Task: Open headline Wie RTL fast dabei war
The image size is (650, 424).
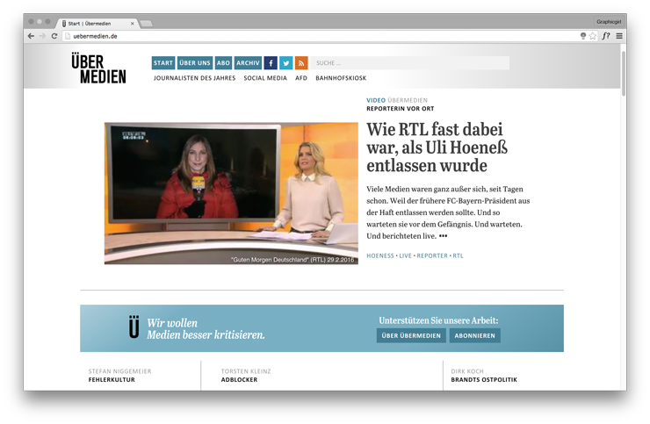Action: click(x=437, y=147)
